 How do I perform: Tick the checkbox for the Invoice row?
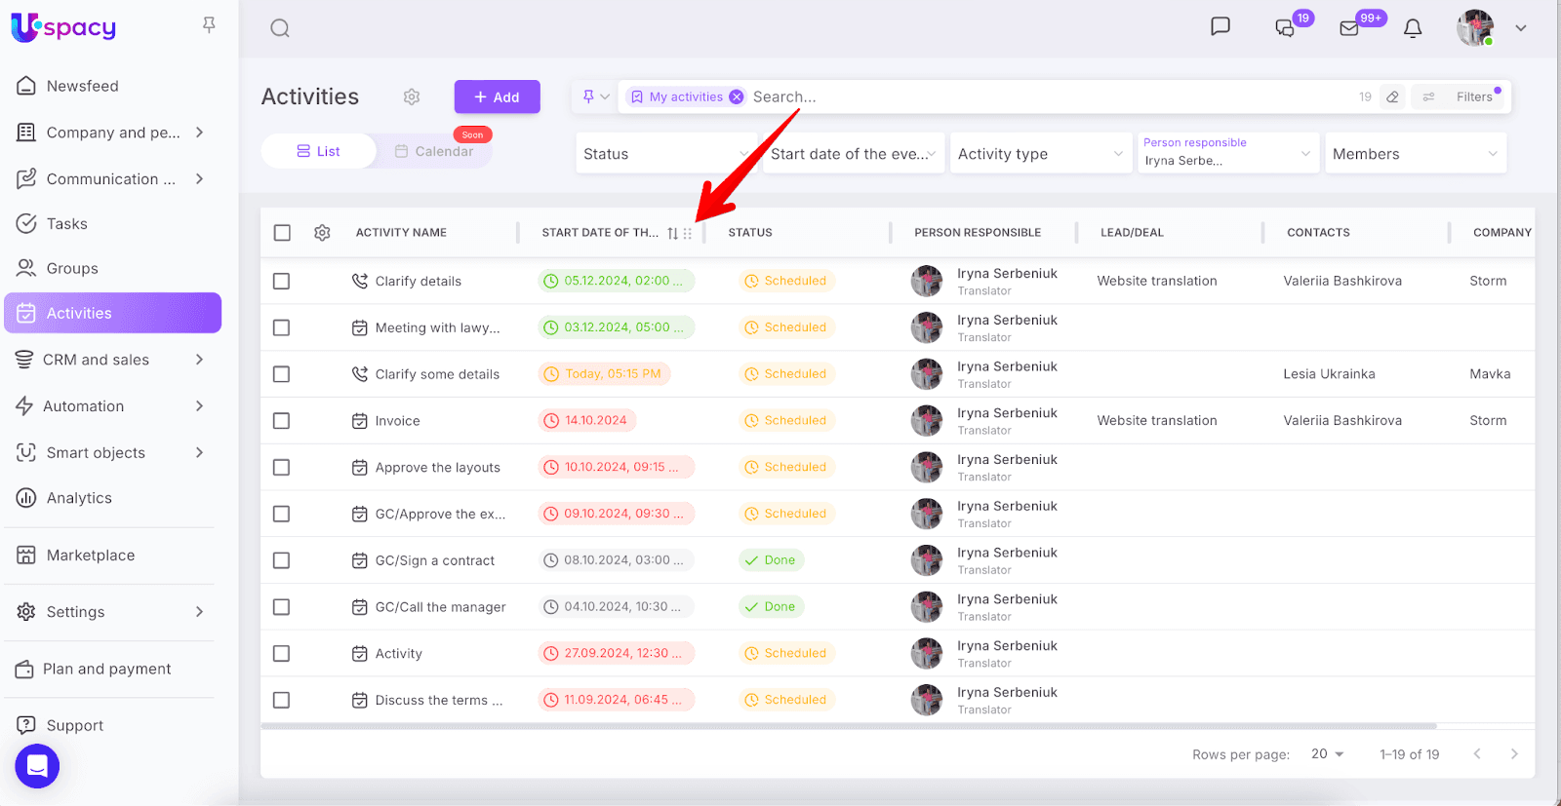coord(282,421)
